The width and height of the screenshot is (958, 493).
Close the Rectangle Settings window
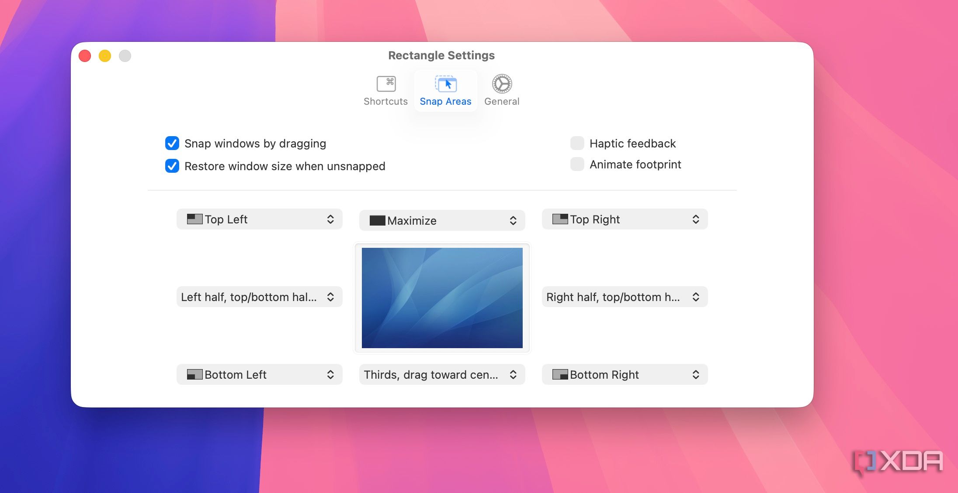coord(85,56)
